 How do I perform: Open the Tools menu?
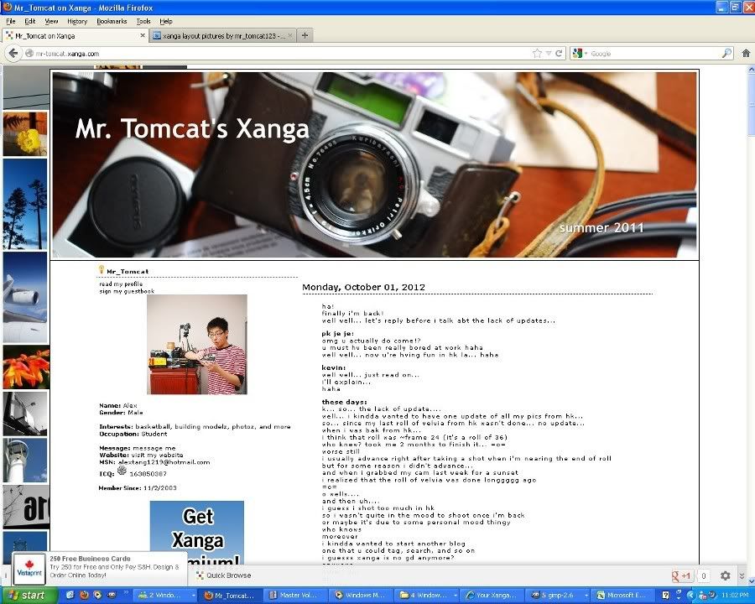[x=143, y=21]
